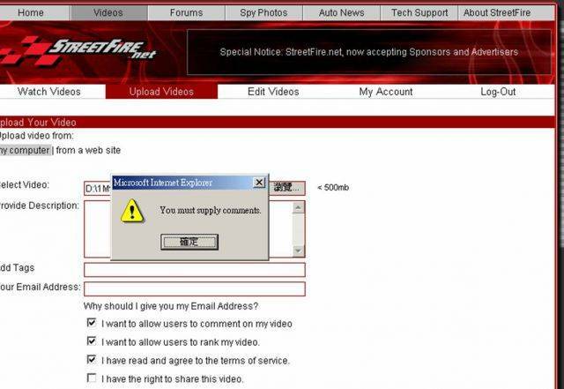Close the Microsoft Internet Explorer dialog
This screenshot has width=564, height=389.
click(259, 183)
